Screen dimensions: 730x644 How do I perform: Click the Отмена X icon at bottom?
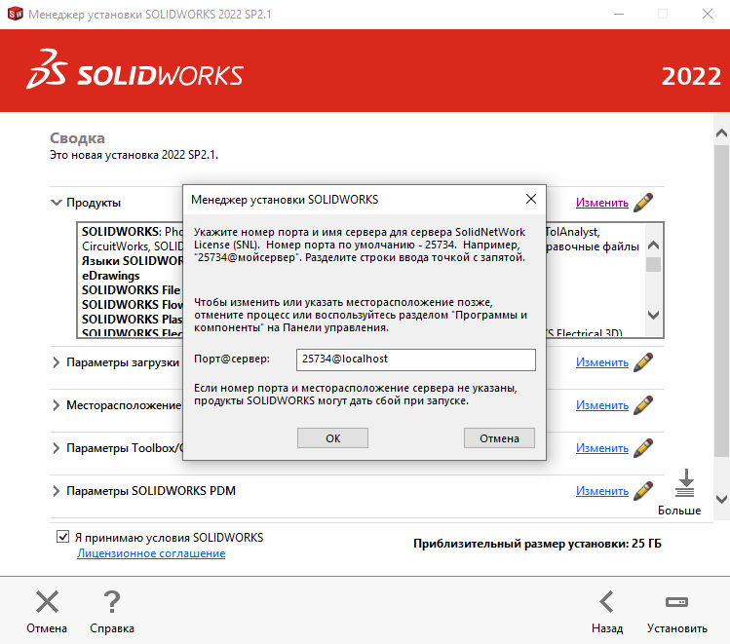pyautogui.click(x=47, y=602)
